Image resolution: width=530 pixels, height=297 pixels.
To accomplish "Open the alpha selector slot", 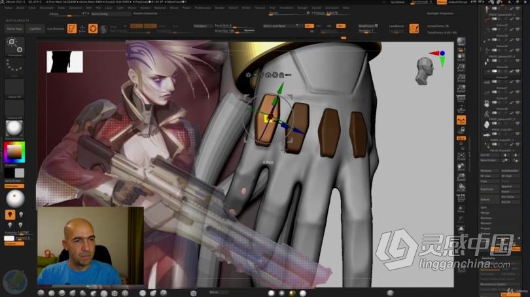I will 14,89.
